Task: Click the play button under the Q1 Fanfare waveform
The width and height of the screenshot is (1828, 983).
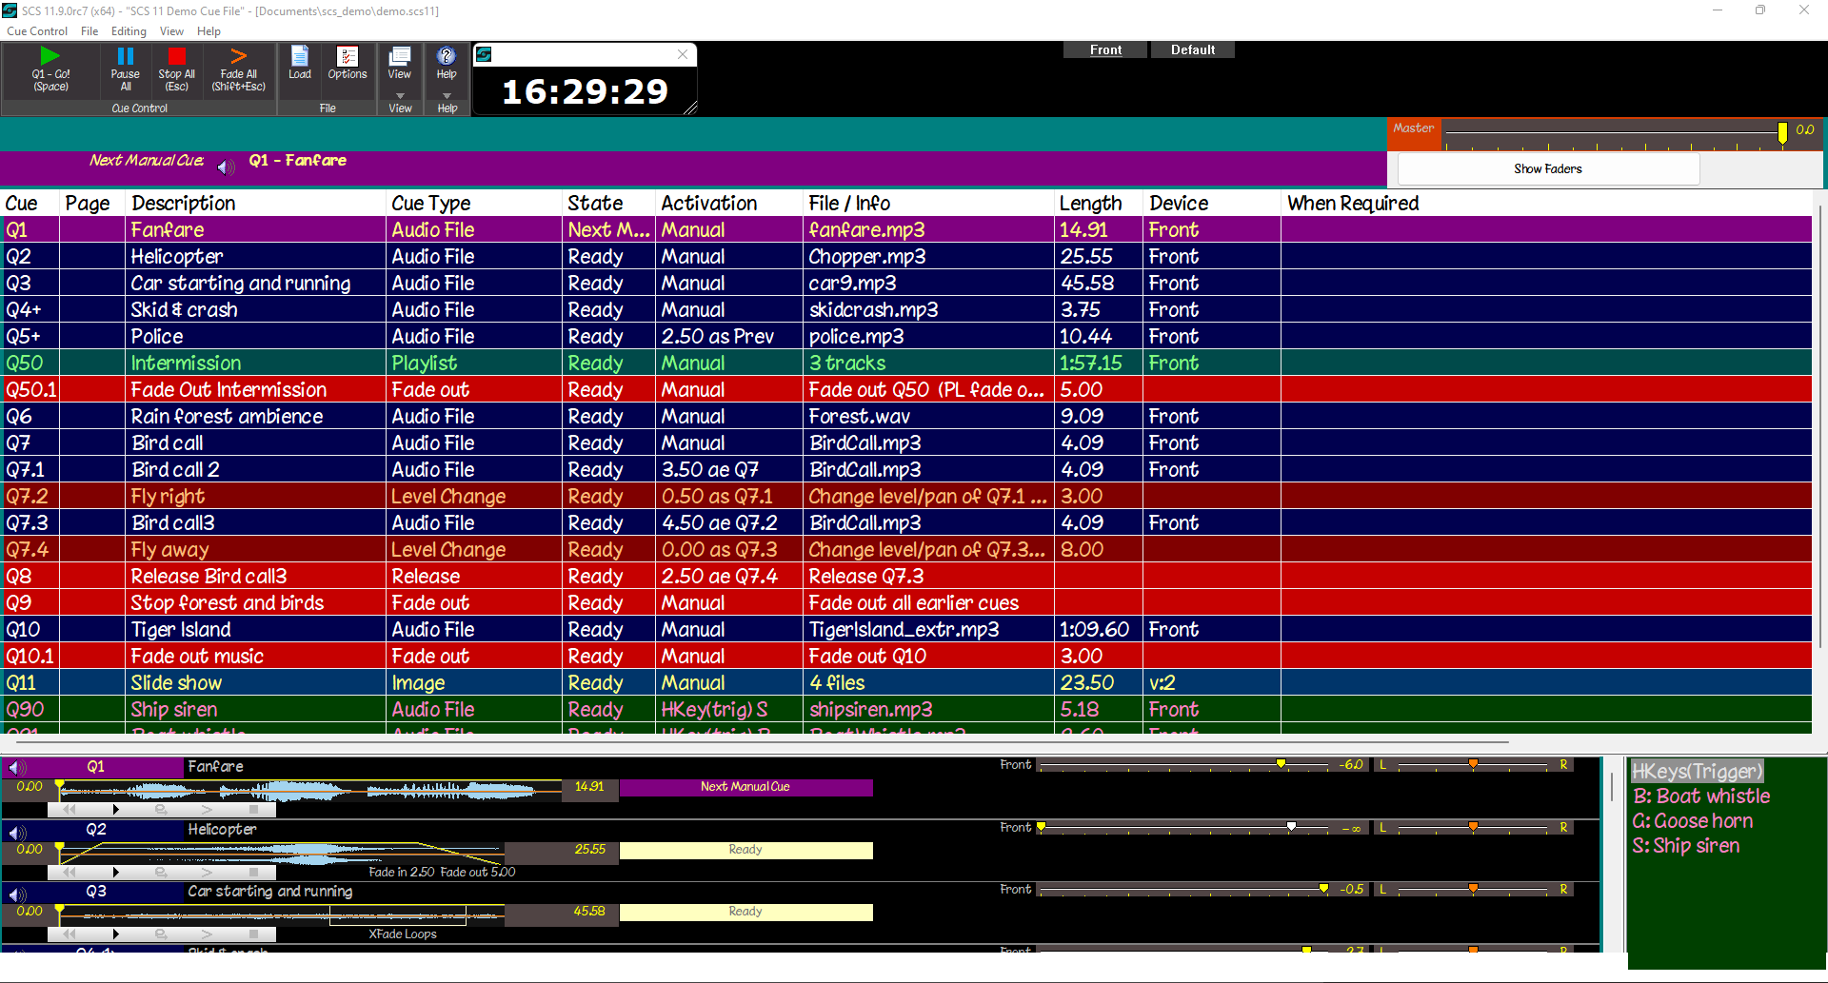Action: (116, 810)
